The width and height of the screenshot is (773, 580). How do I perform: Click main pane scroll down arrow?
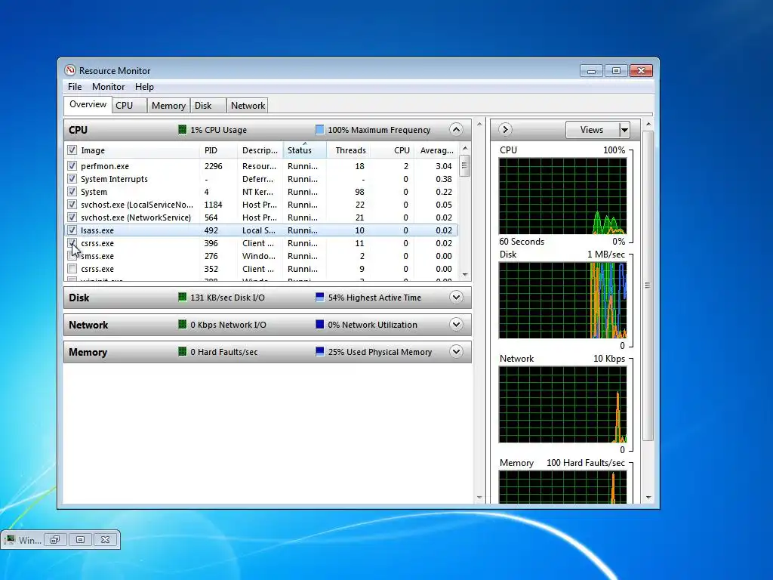pyautogui.click(x=479, y=498)
